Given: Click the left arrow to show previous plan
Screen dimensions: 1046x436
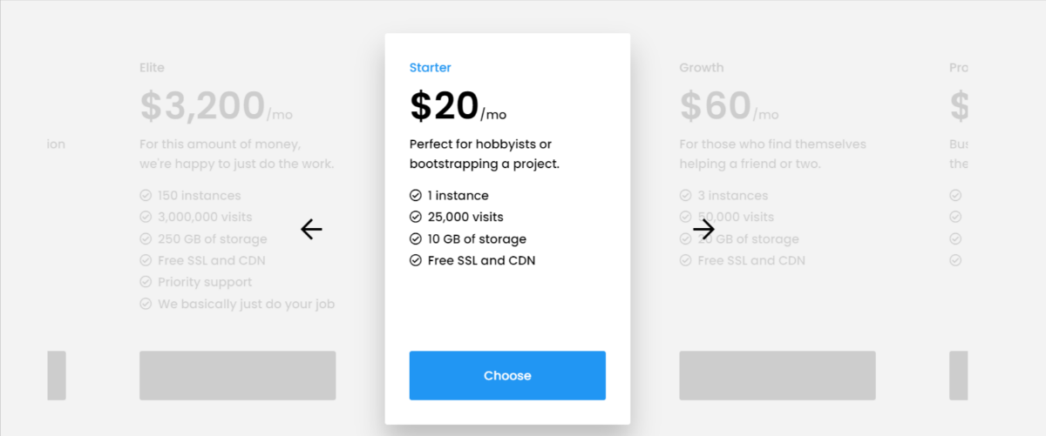Looking at the screenshot, I should tap(311, 229).
